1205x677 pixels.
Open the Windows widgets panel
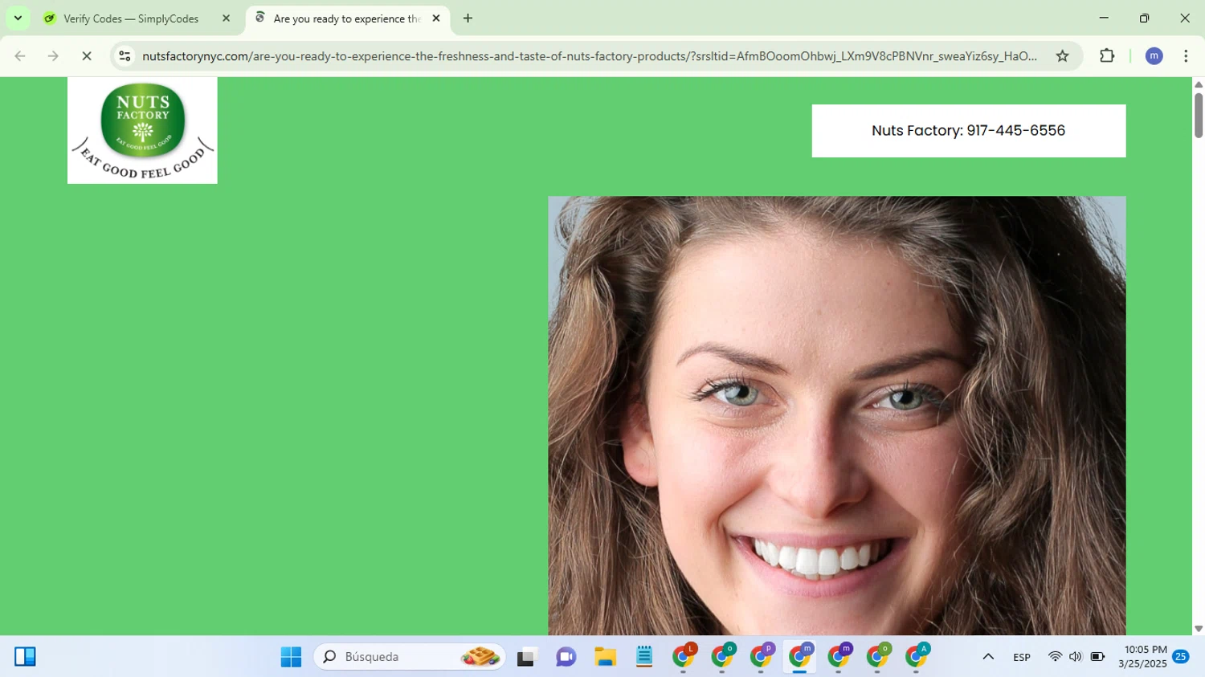click(x=25, y=657)
